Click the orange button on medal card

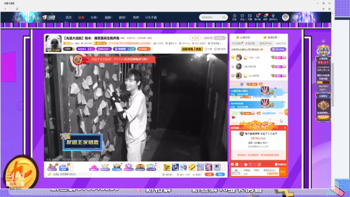point(323,117)
